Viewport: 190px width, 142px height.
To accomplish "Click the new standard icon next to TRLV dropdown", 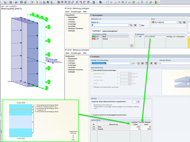I will click(x=180, y=22).
